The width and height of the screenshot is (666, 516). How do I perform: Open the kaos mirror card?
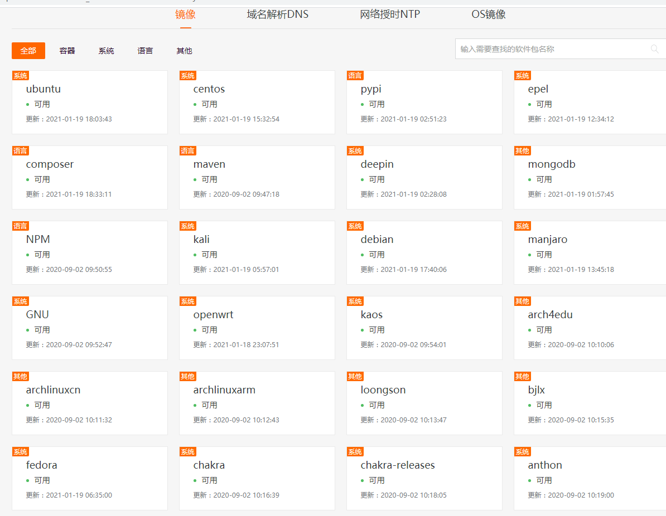(x=424, y=328)
